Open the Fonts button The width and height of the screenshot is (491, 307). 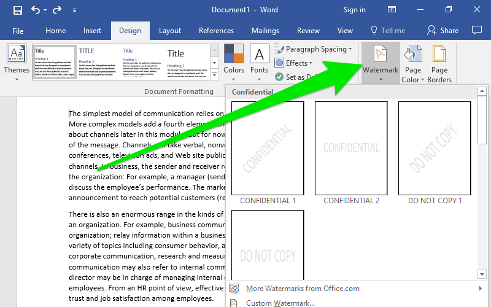pyautogui.click(x=259, y=62)
